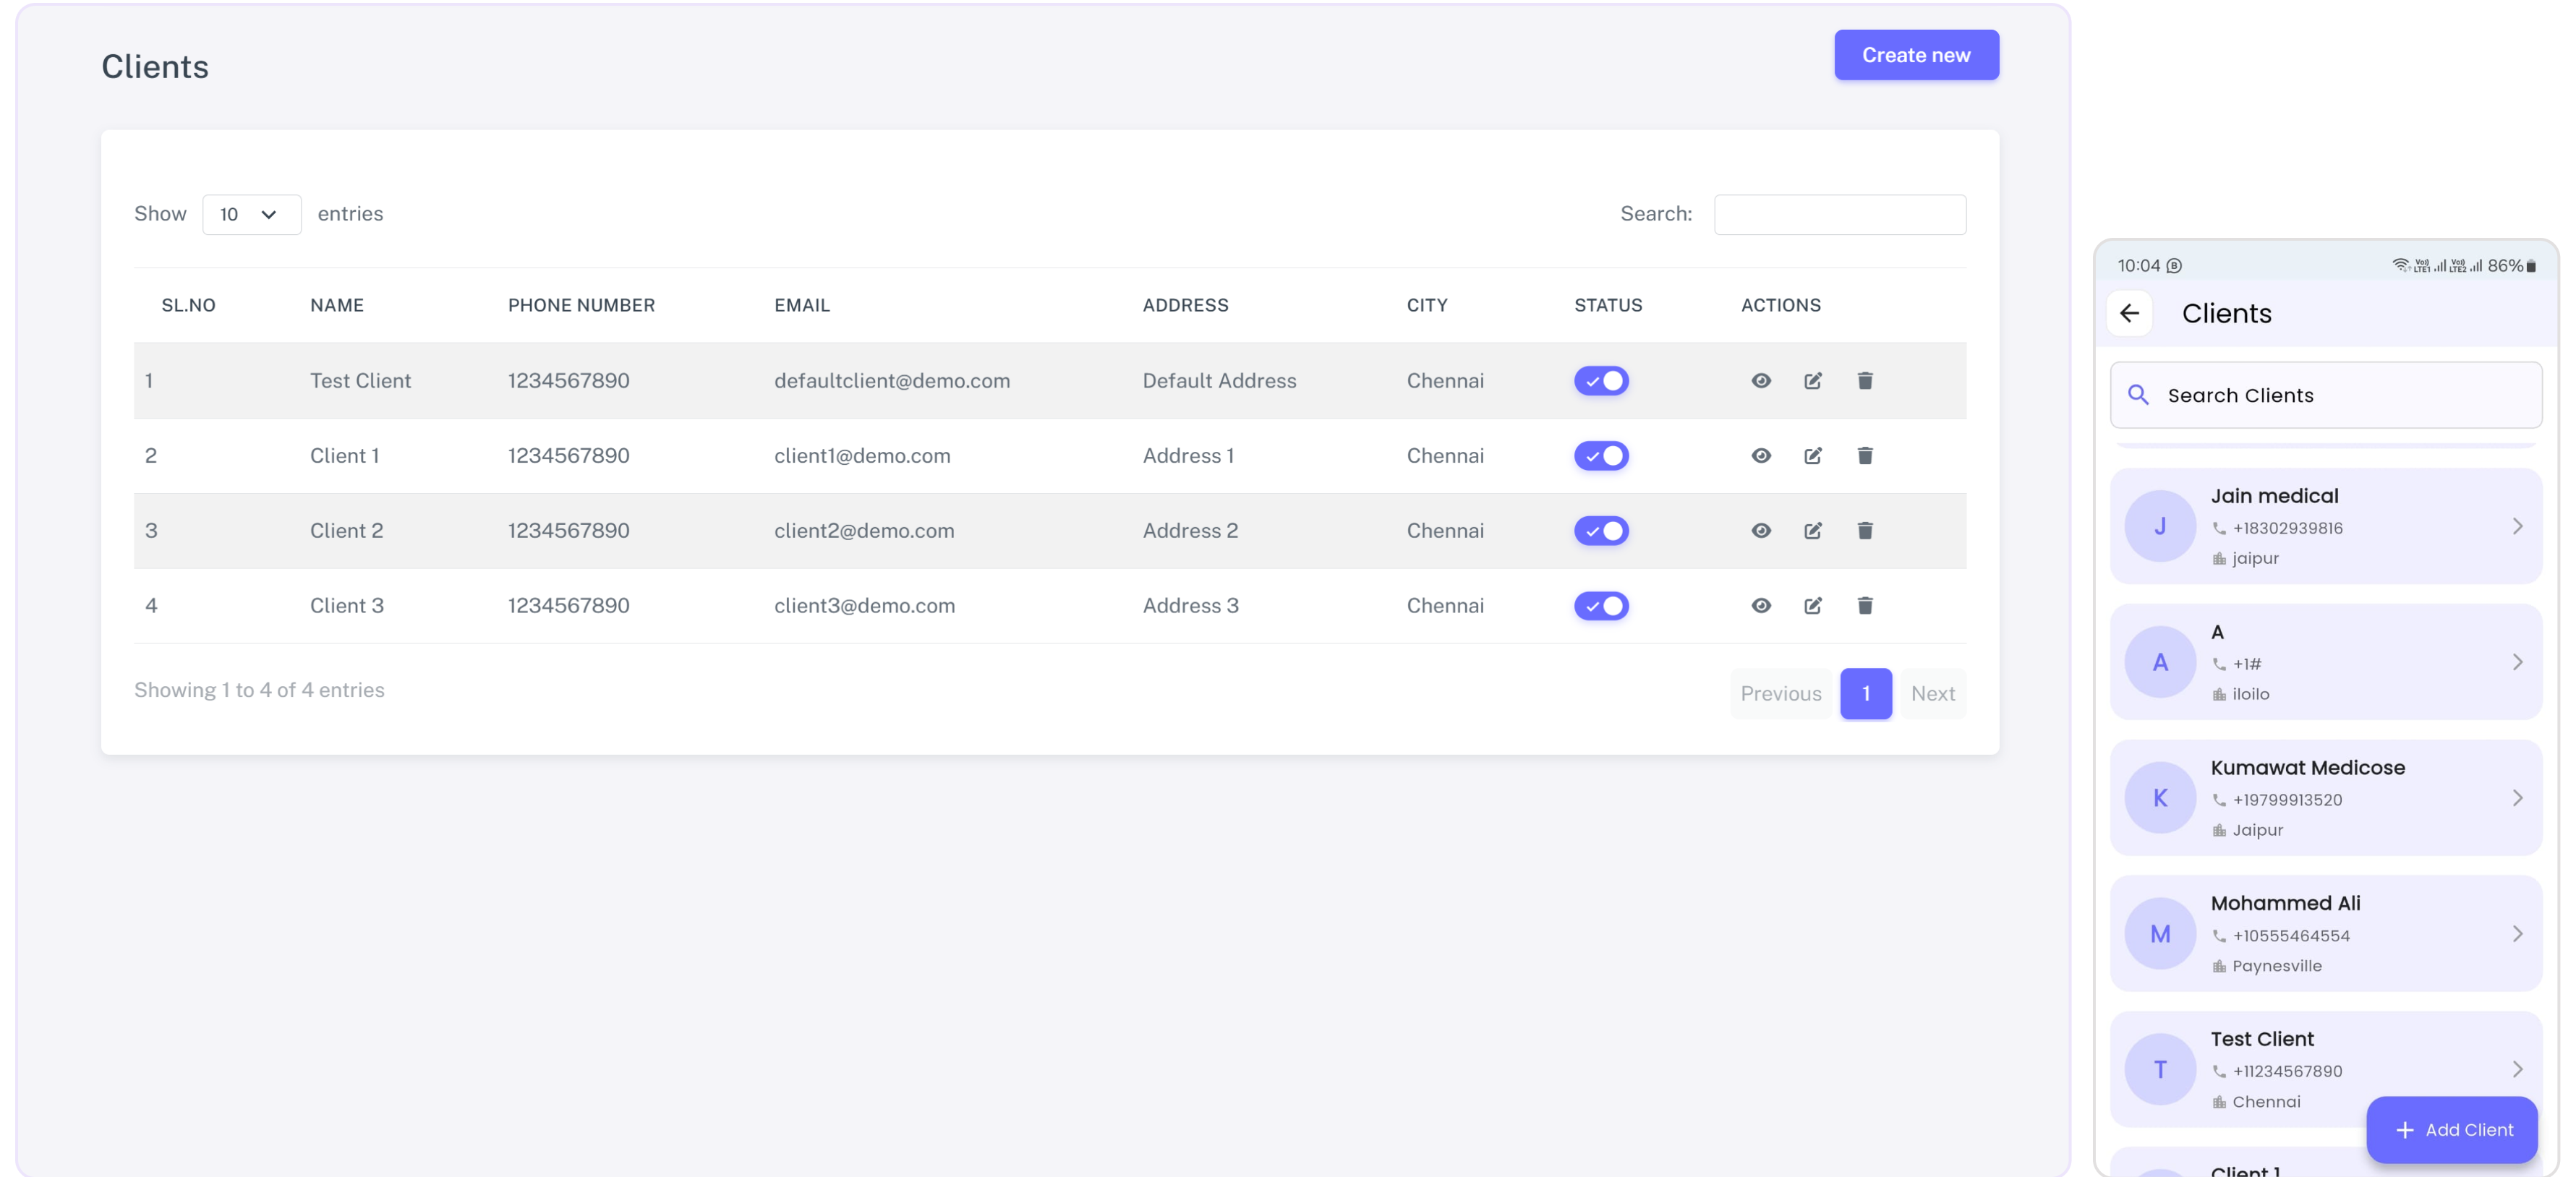Sort table by STATUS column

tap(1608, 305)
